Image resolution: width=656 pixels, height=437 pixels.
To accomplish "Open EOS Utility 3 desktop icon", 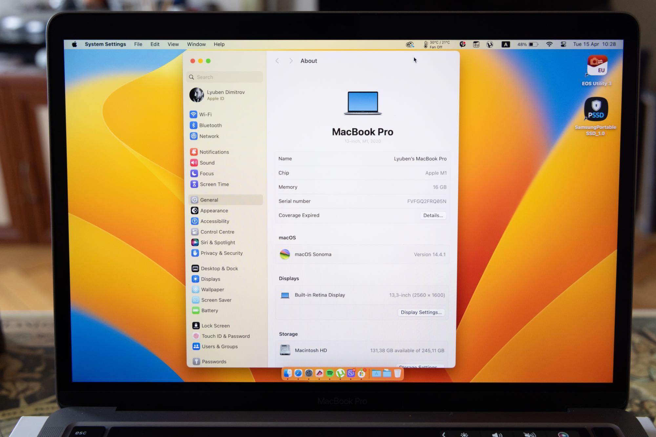I will coord(597,71).
